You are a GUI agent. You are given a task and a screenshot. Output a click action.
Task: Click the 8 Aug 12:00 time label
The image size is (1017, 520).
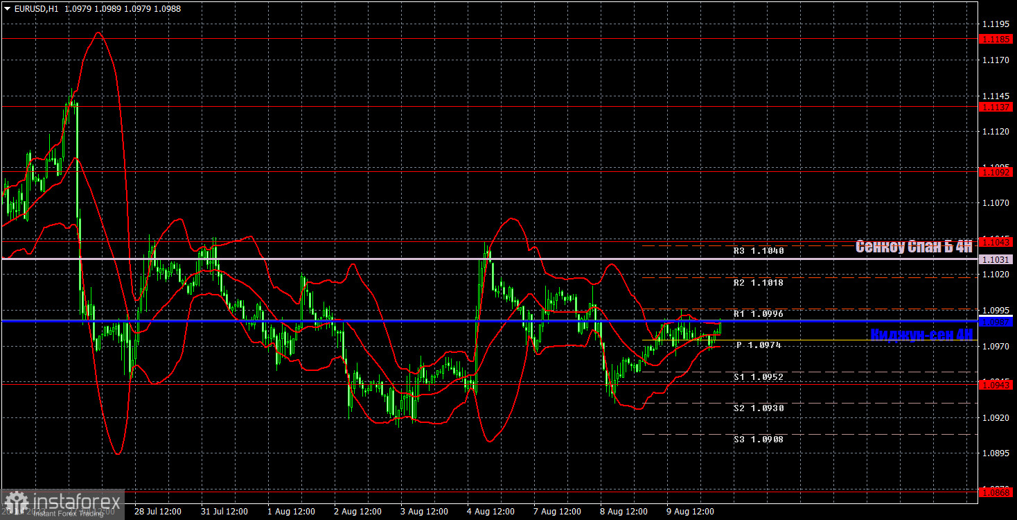(x=624, y=512)
